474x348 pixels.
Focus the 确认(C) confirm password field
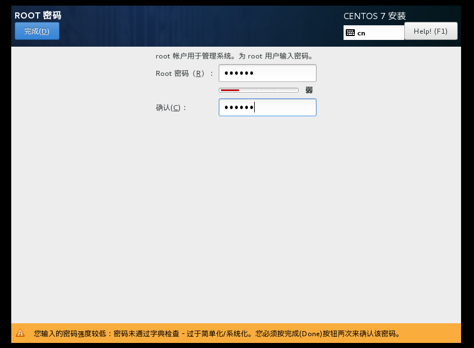[x=268, y=107]
